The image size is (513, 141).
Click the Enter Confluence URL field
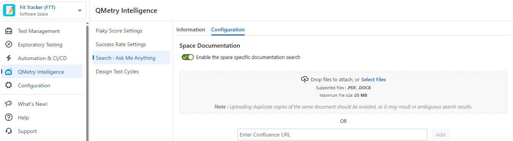[x=332, y=135]
